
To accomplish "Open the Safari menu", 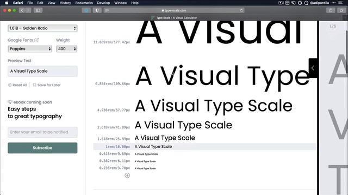I will click(18, 3).
